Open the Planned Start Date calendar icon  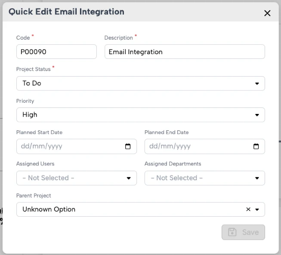click(x=128, y=146)
